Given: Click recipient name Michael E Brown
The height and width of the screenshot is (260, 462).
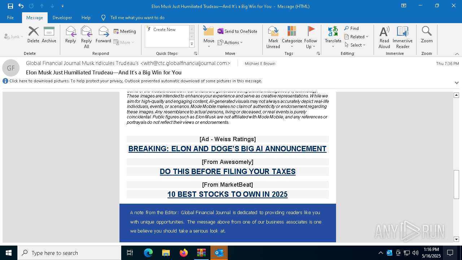Looking at the screenshot, I should pos(260,64).
